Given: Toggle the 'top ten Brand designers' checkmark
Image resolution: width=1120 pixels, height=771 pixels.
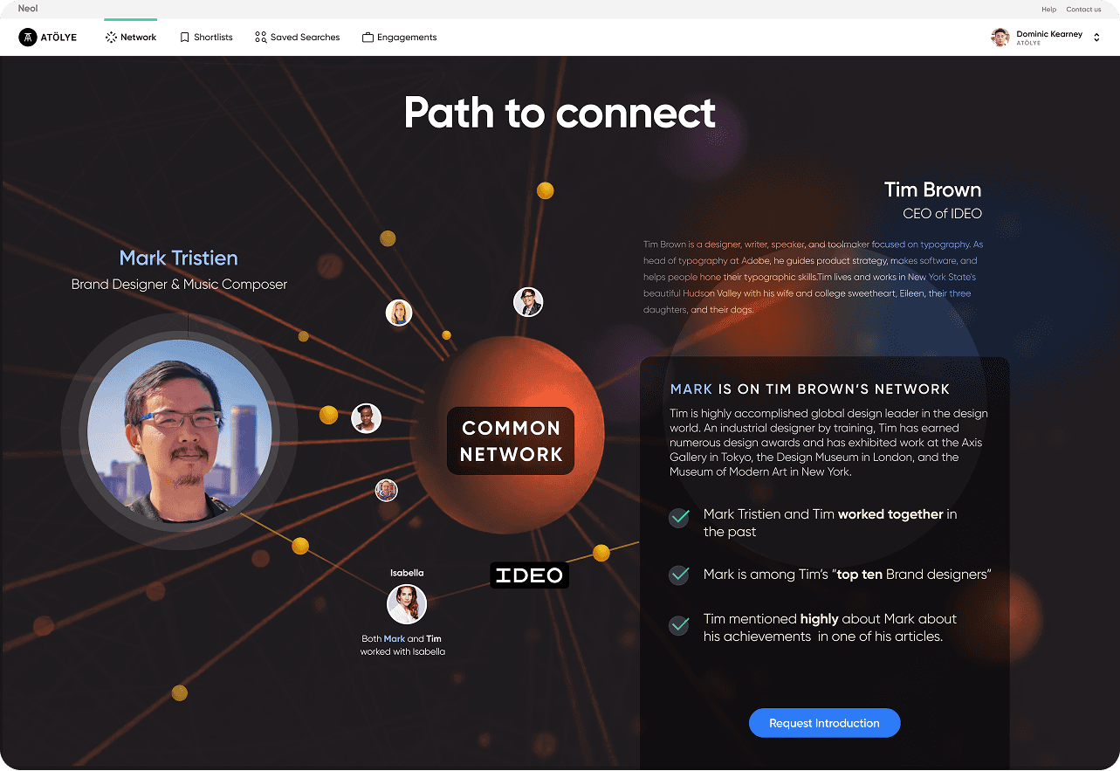Looking at the screenshot, I should [x=679, y=575].
